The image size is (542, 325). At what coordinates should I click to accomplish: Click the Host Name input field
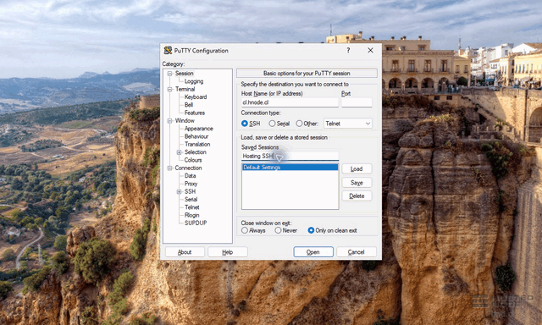click(x=290, y=102)
